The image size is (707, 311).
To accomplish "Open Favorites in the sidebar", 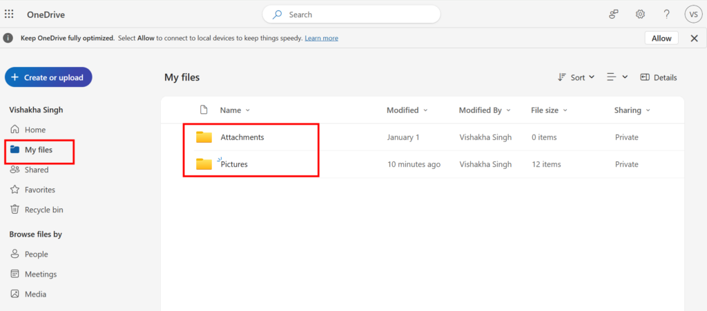I will (39, 190).
